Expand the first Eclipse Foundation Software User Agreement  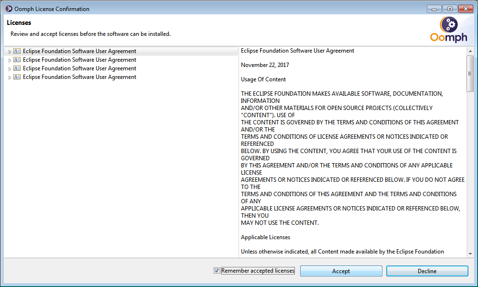tap(10, 52)
